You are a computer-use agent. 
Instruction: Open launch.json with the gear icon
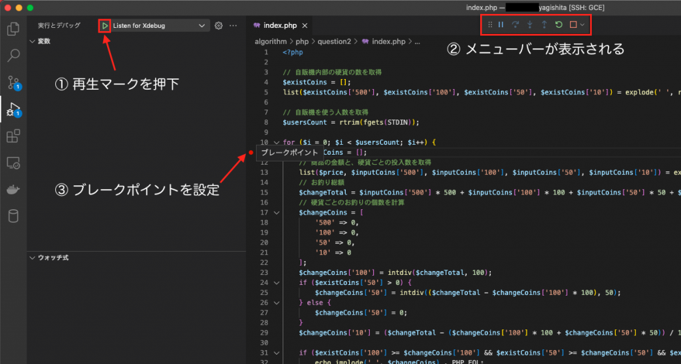[218, 25]
